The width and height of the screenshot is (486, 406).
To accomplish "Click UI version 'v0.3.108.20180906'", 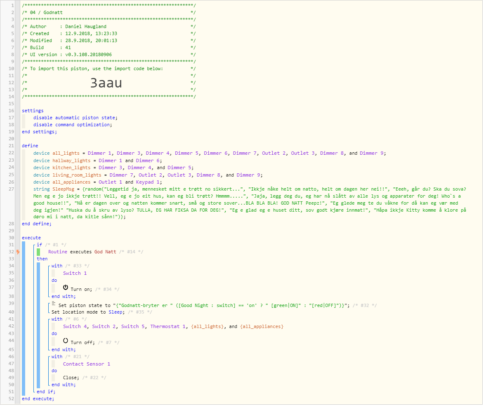I will point(88,55).
